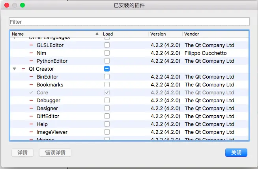Select the GLSLEditor plugin row
Image resolution: width=258 pixels, height=169 pixels.
[x=129, y=45]
